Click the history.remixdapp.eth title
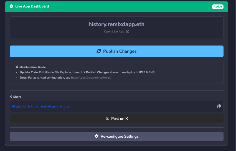236x151 pixels. tap(116, 24)
